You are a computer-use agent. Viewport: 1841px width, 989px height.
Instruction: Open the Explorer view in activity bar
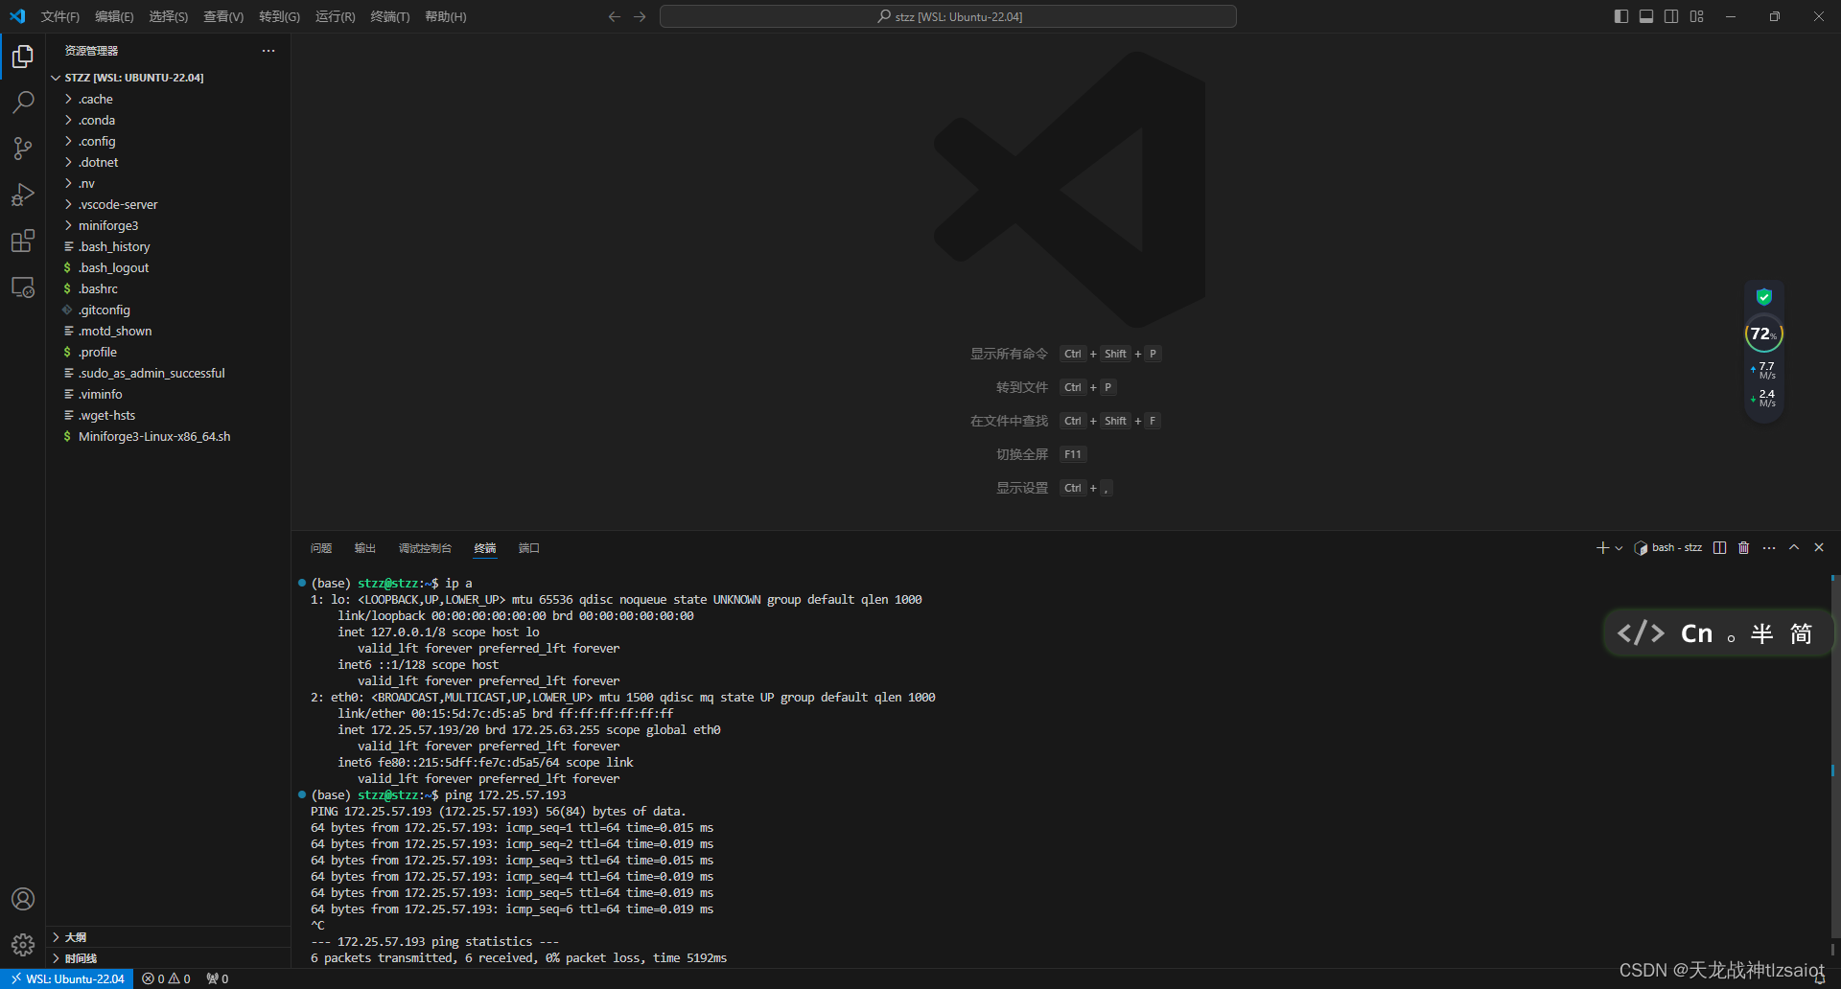click(x=23, y=57)
